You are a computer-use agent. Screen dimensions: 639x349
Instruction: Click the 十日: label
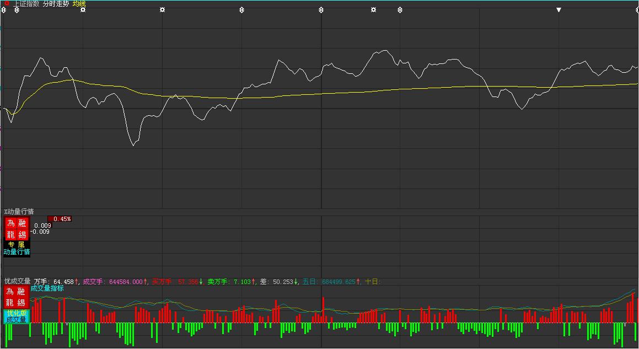pos(372,282)
